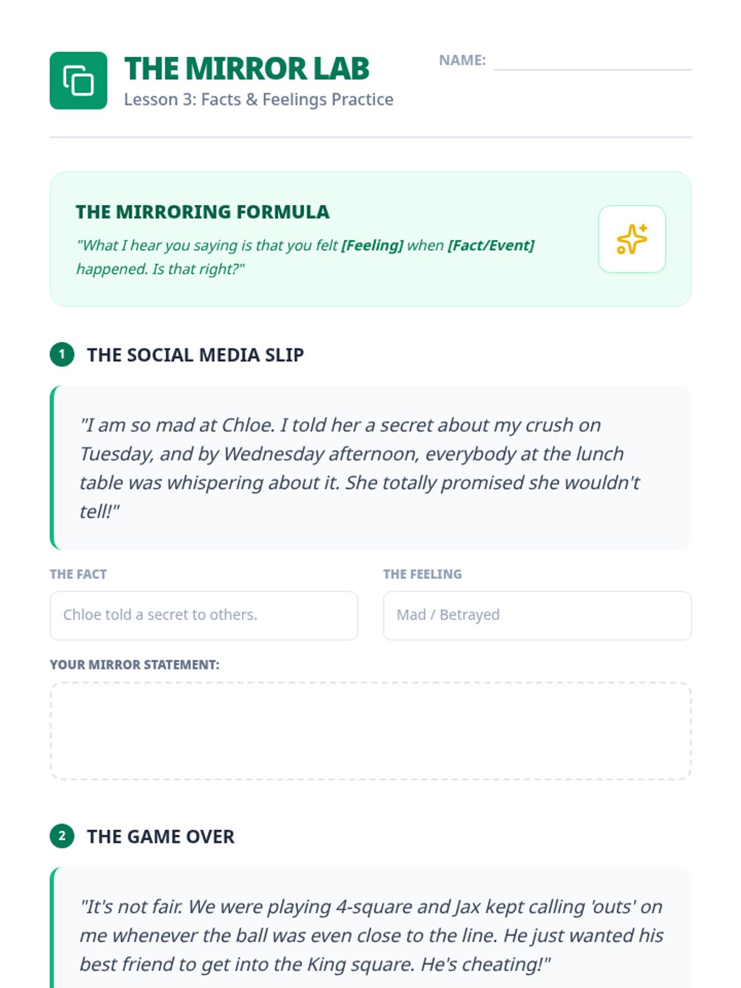Click the Feeling input showing Mad / Betrayed
The image size is (741, 988).
pos(537,616)
